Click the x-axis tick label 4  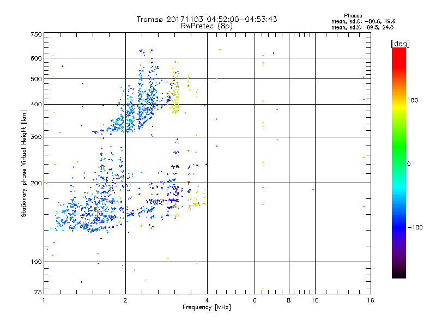(207, 300)
